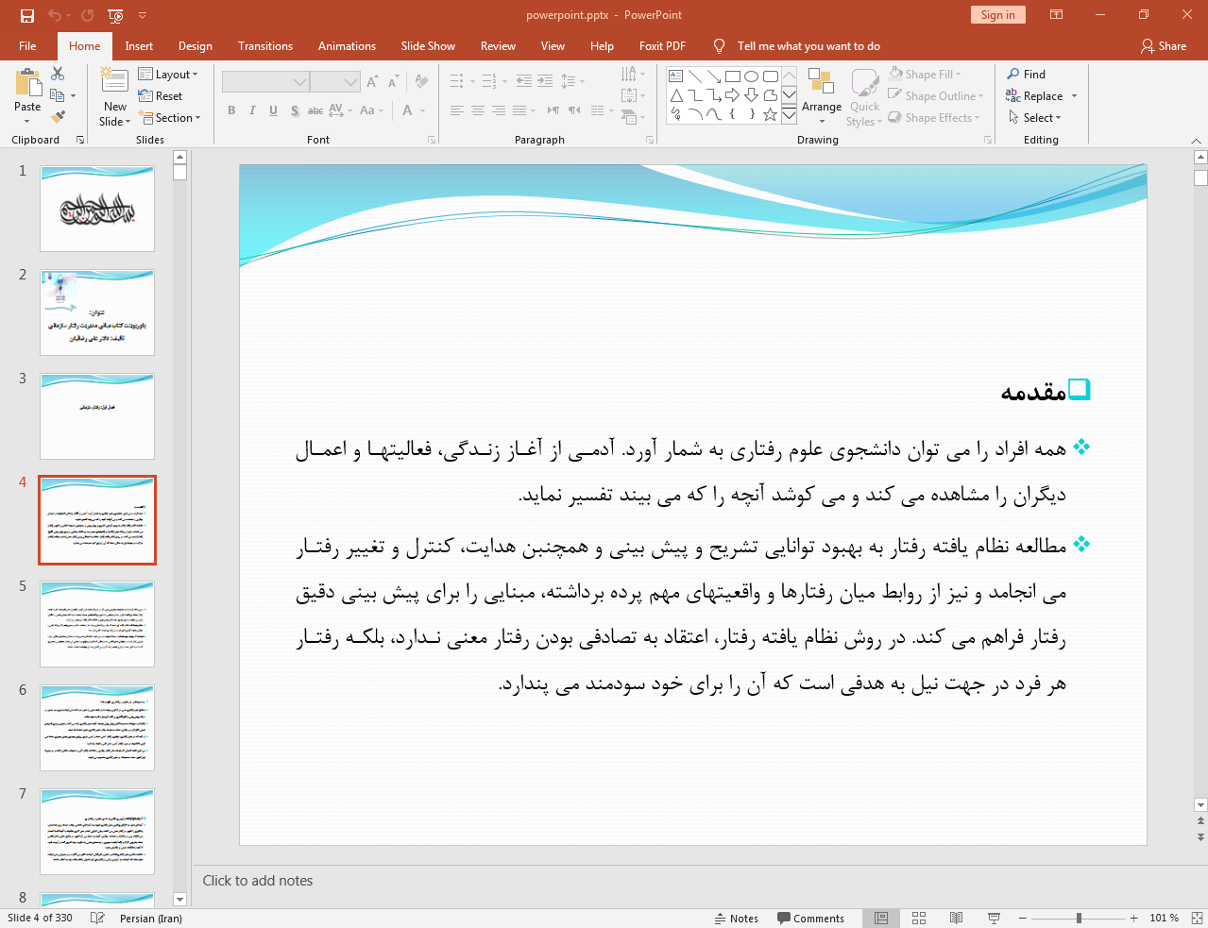Click the New Slide icon
1208x928 pixels.
coord(114,81)
